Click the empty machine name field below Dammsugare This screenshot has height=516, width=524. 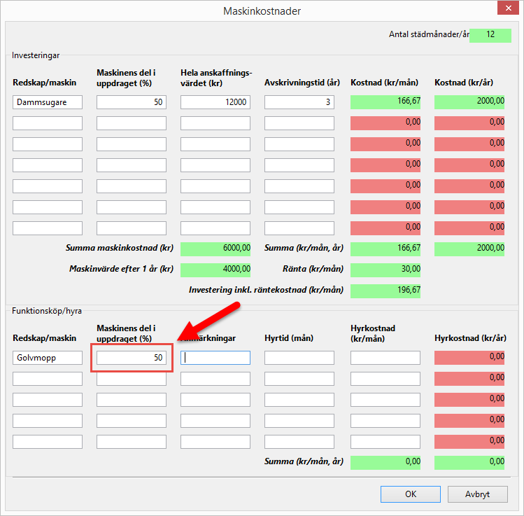48,123
